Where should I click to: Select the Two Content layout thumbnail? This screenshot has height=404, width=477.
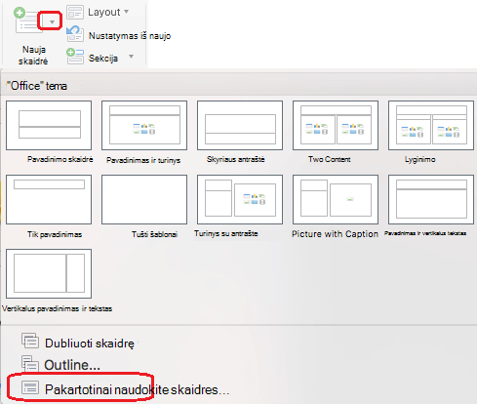(336, 125)
